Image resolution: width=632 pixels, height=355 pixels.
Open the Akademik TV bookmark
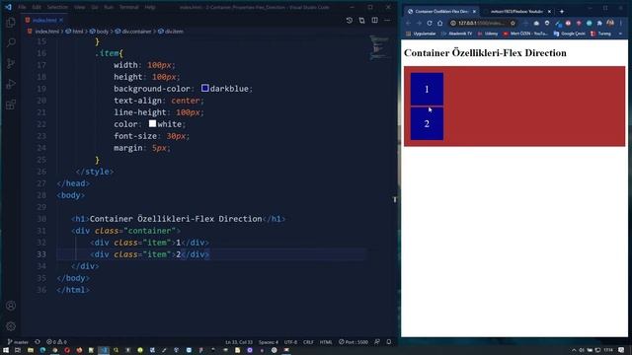pos(456,34)
